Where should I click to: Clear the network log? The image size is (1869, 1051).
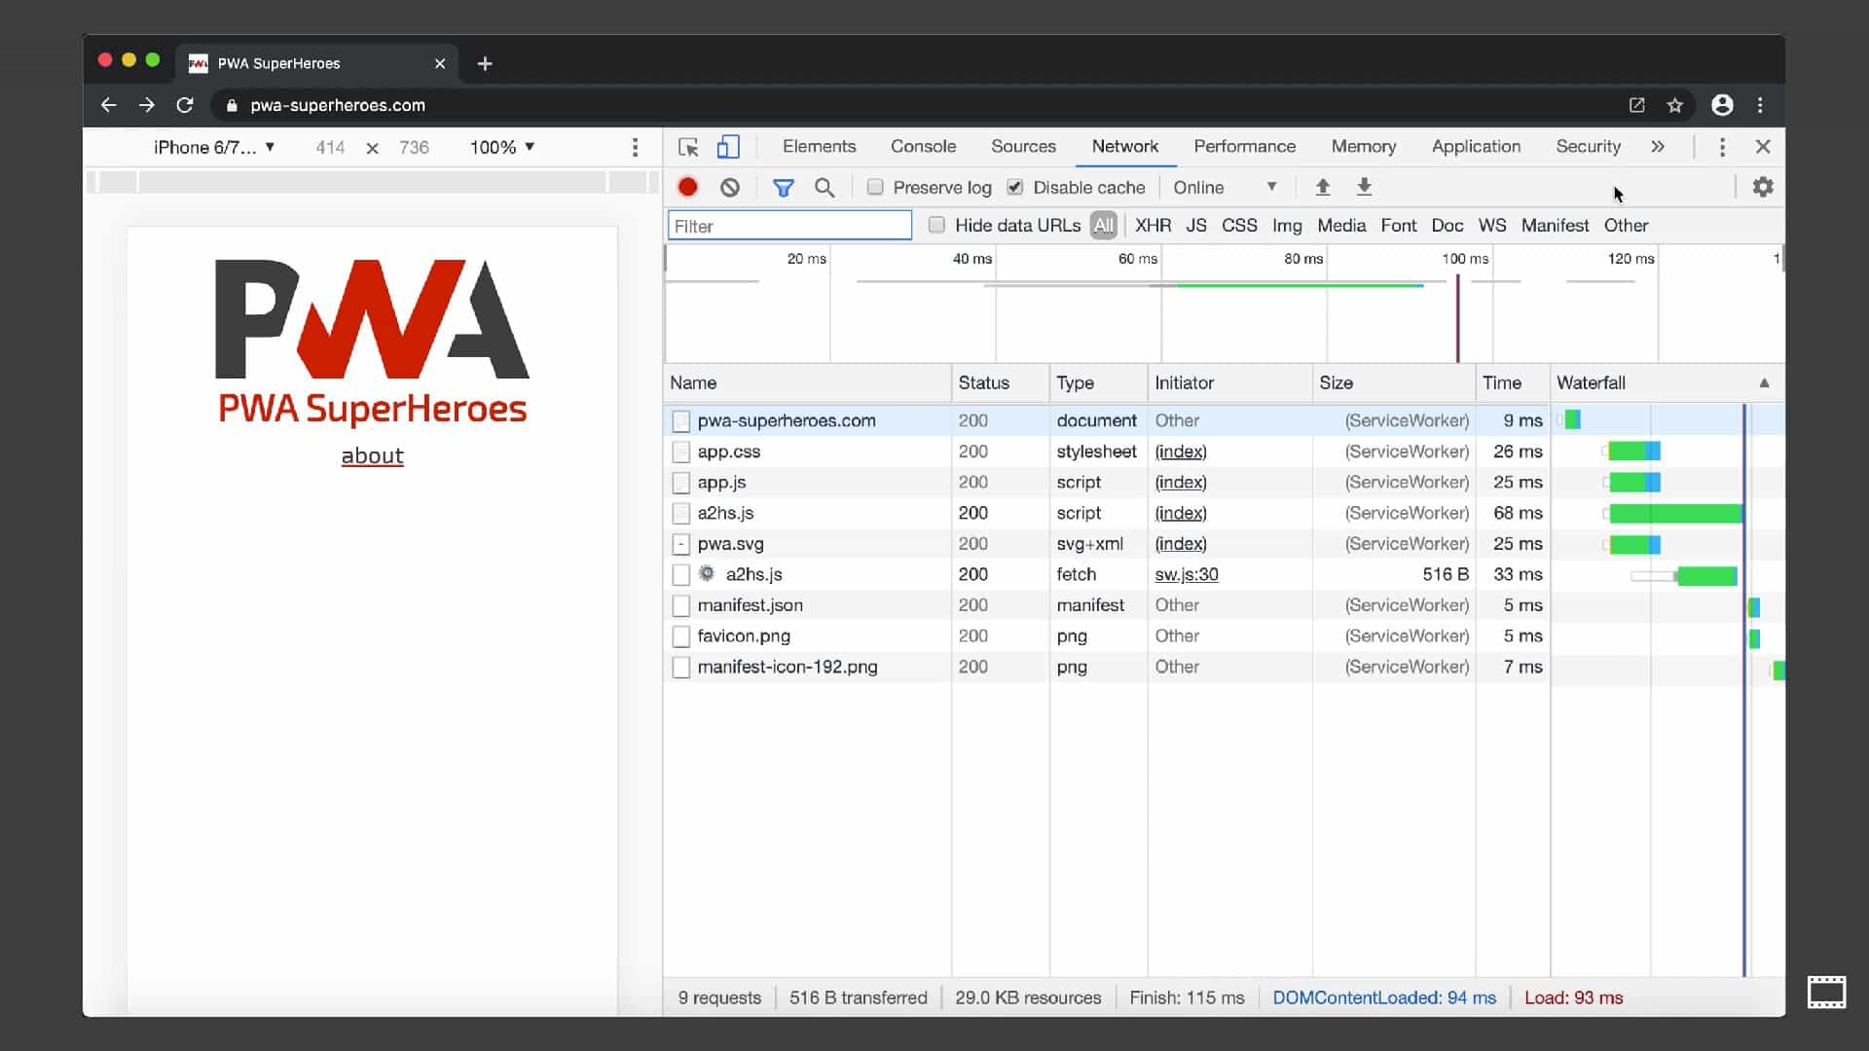pyautogui.click(x=729, y=187)
